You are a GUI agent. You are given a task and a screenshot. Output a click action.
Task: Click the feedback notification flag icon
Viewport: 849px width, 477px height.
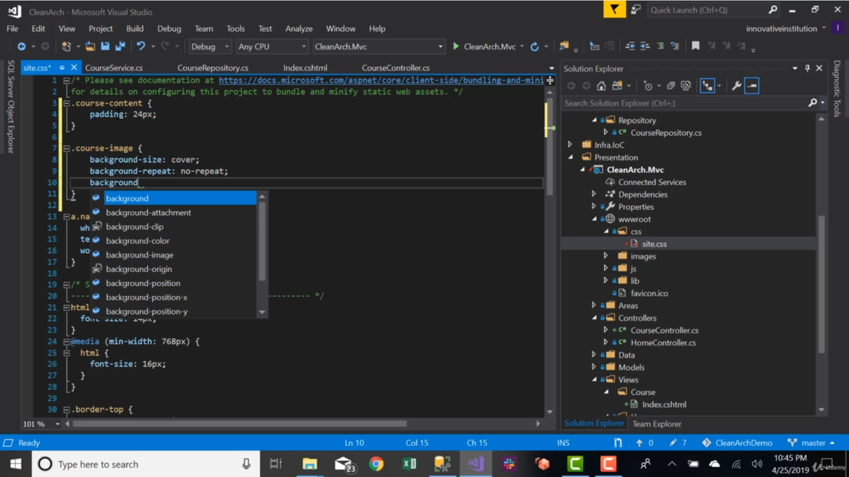pos(614,9)
